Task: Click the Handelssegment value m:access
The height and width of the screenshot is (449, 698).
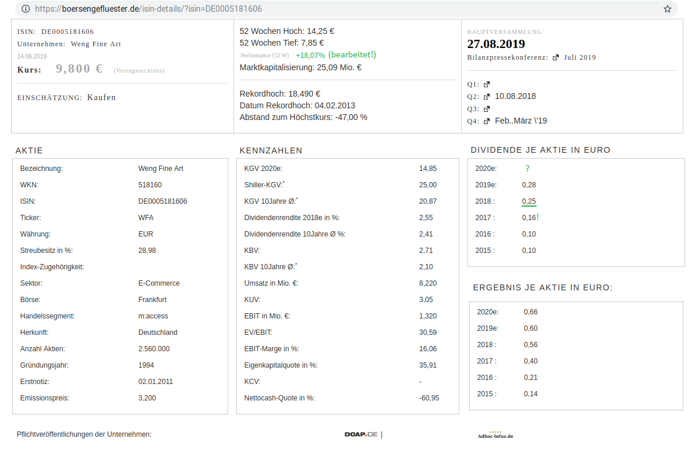Action: coord(153,316)
